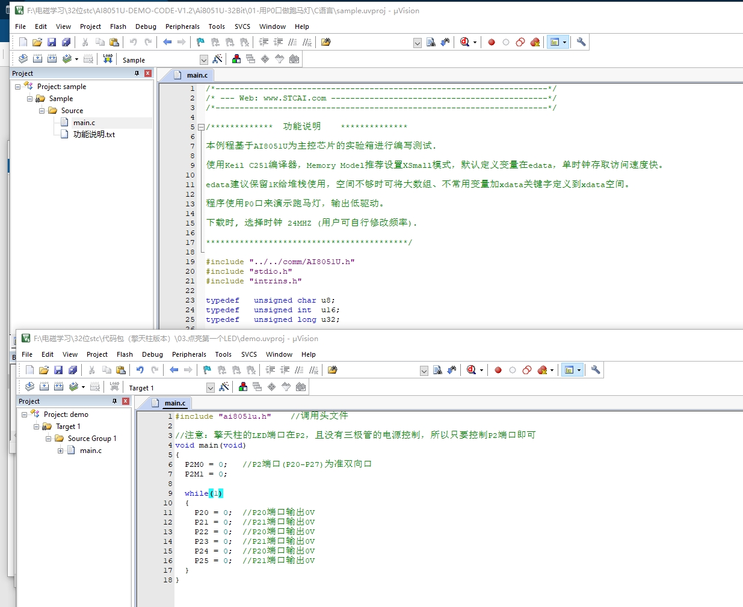Click Save All icon in sample window toolbar
The height and width of the screenshot is (607, 743).
tap(66, 42)
